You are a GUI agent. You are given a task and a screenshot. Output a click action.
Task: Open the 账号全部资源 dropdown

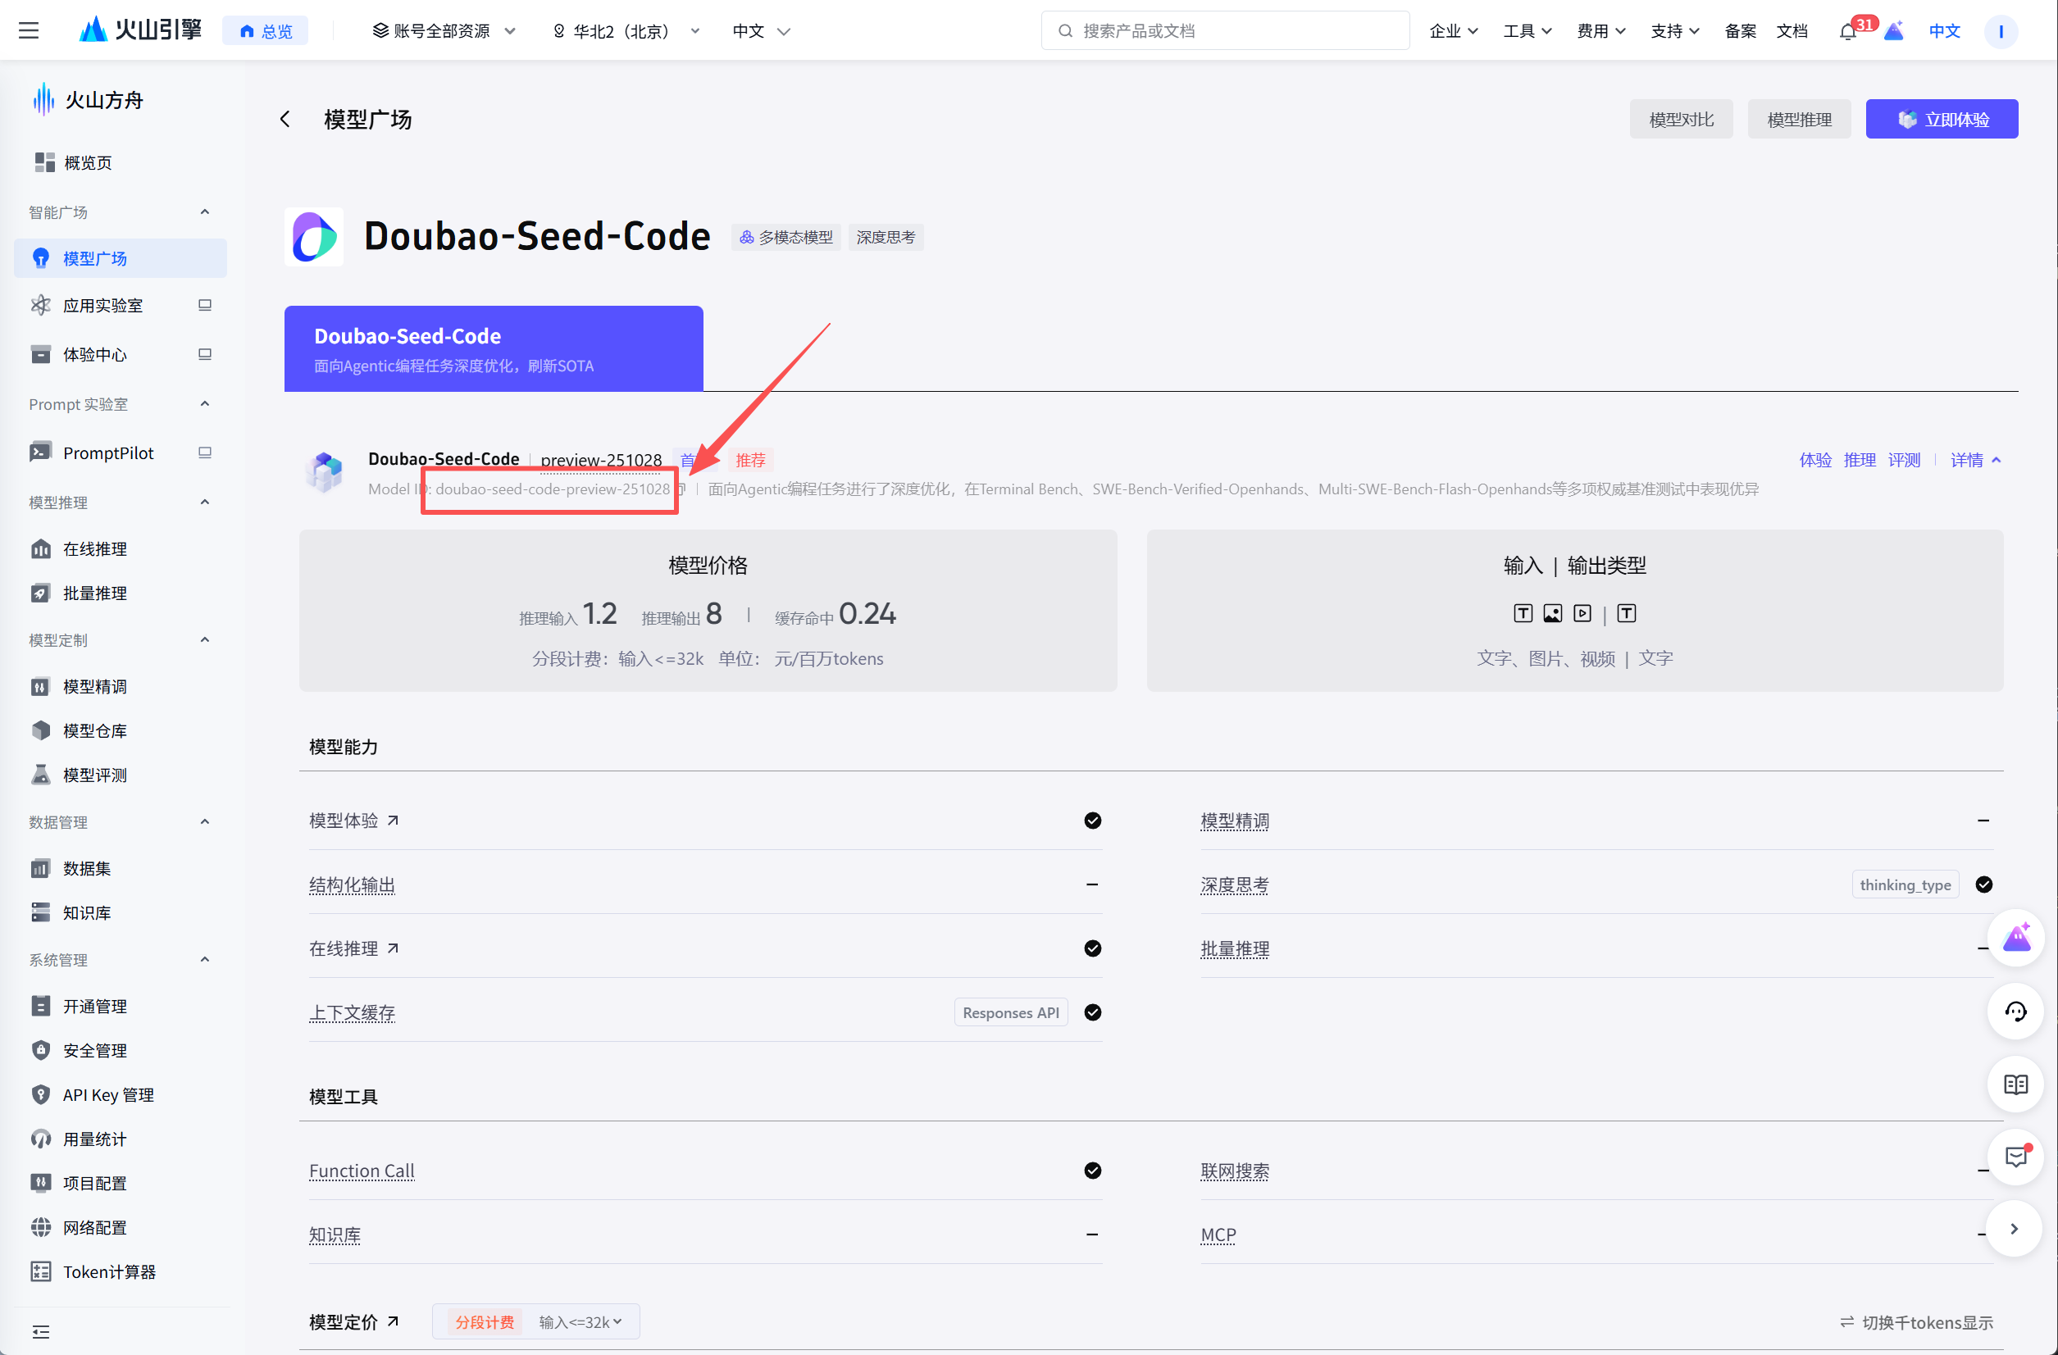[x=444, y=31]
